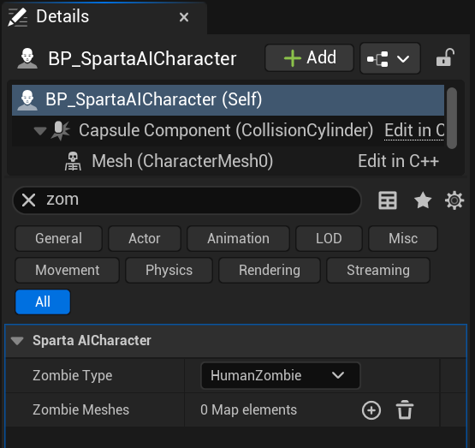Click the property matrix table icon
Viewport: 475px width, 448px height.
click(388, 200)
